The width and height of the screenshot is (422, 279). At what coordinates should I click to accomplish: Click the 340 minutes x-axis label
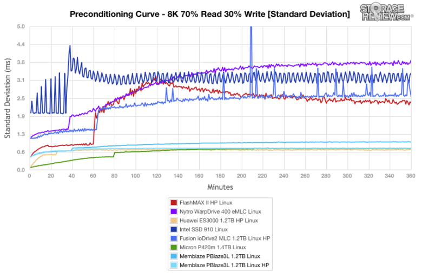390,176
